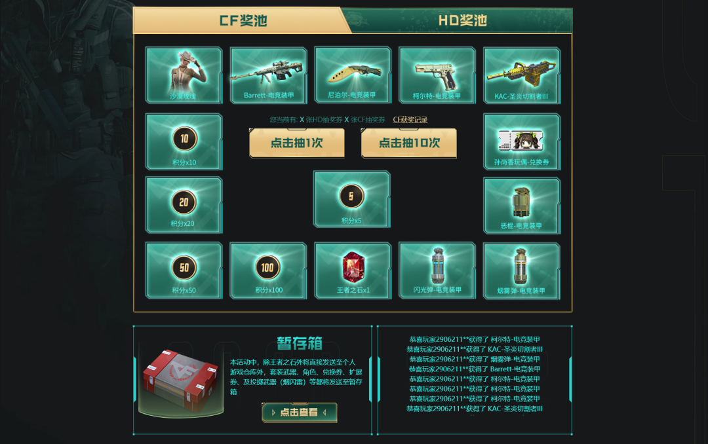Select the 积分x5 center points tile
This screenshot has height=444, width=708.
click(352, 199)
